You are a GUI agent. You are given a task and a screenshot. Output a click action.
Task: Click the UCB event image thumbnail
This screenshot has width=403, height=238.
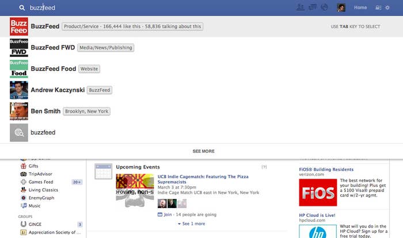click(135, 190)
